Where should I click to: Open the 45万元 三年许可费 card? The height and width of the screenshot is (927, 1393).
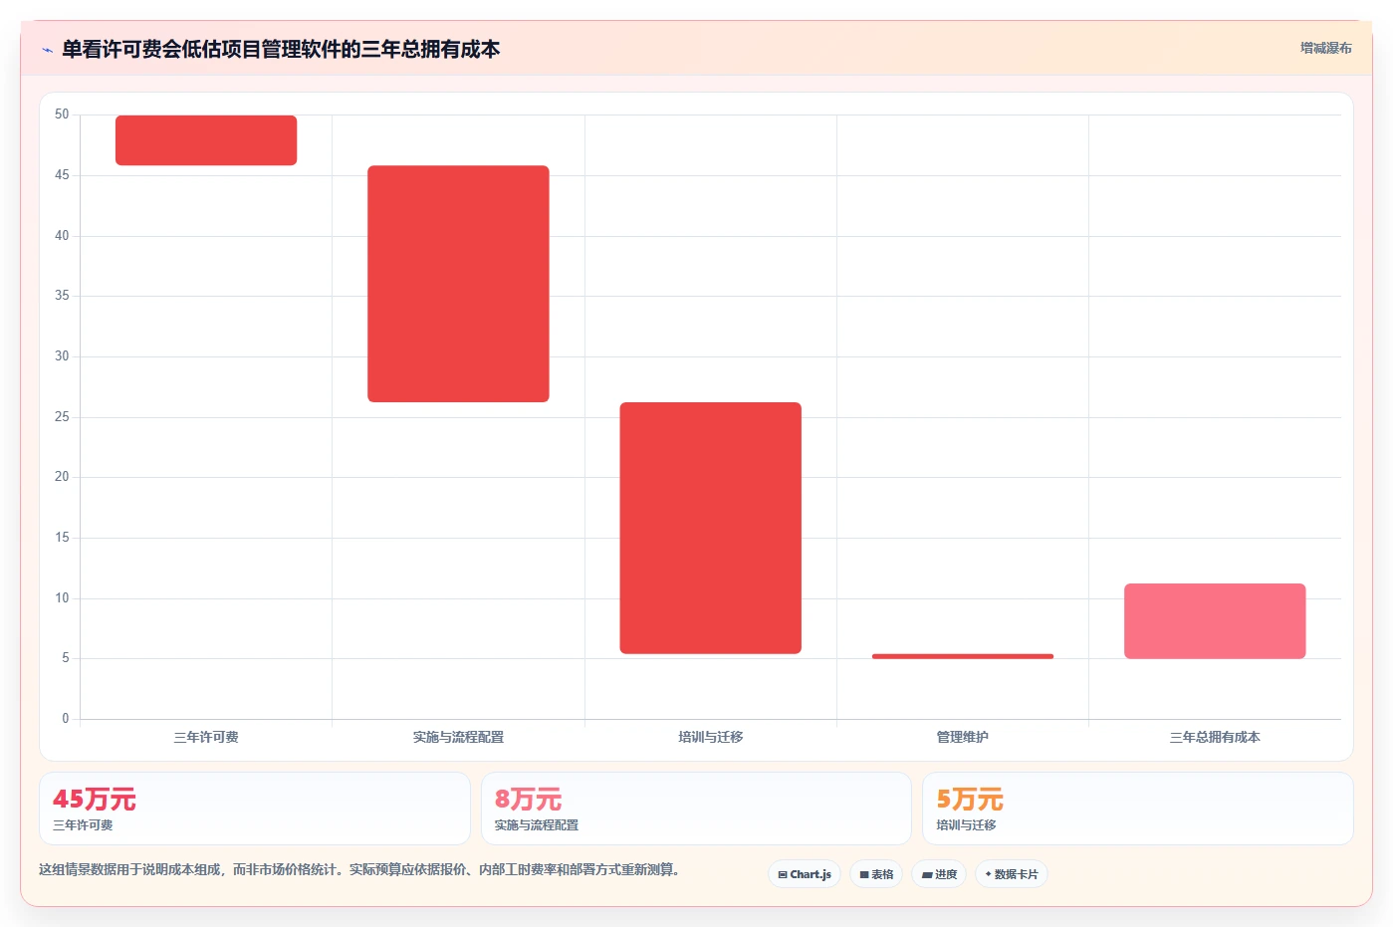click(x=255, y=809)
